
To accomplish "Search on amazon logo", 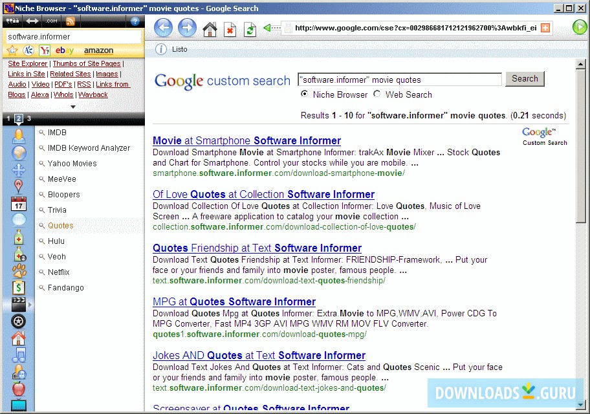I will pyautogui.click(x=98, y=50).
